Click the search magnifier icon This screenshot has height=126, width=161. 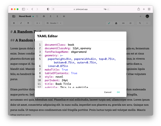pos(140,23)
